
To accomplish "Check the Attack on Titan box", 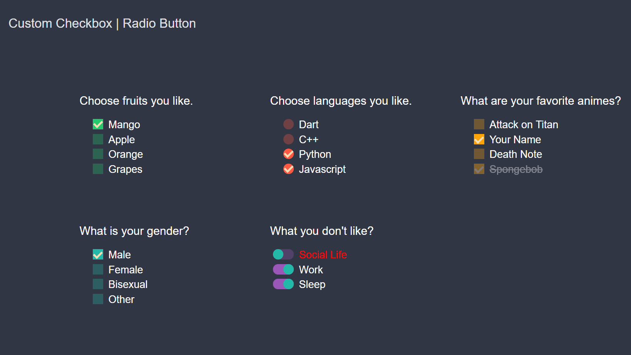I will [479, 124].
